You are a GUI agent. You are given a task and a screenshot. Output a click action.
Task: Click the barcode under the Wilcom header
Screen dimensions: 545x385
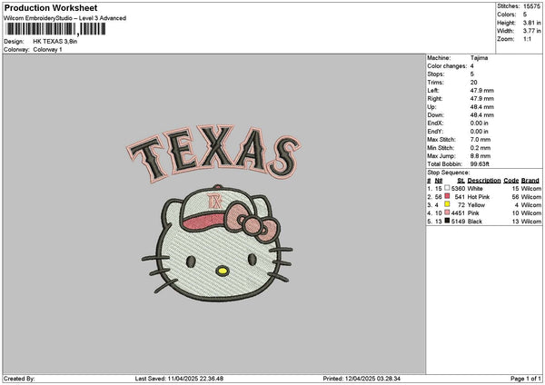pyautogui.click(x=55, y=30)
